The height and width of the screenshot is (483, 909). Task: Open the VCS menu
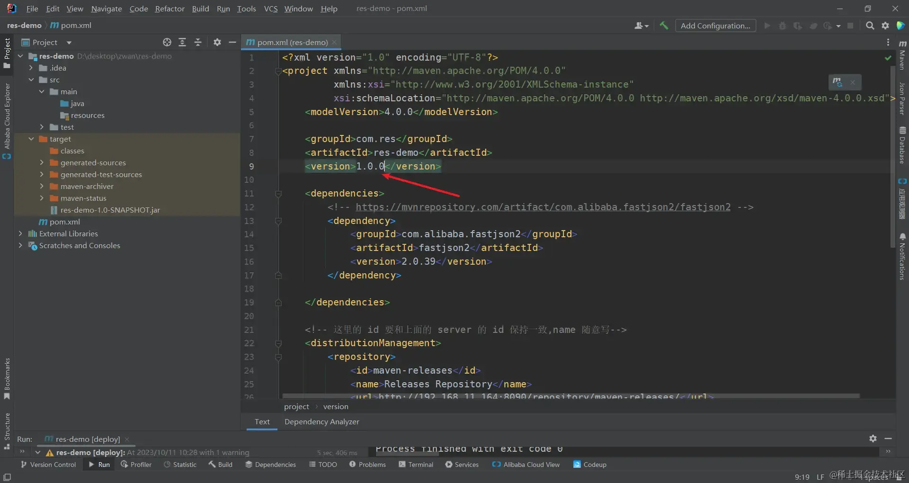pyautogui.click(x=271, y=9)
